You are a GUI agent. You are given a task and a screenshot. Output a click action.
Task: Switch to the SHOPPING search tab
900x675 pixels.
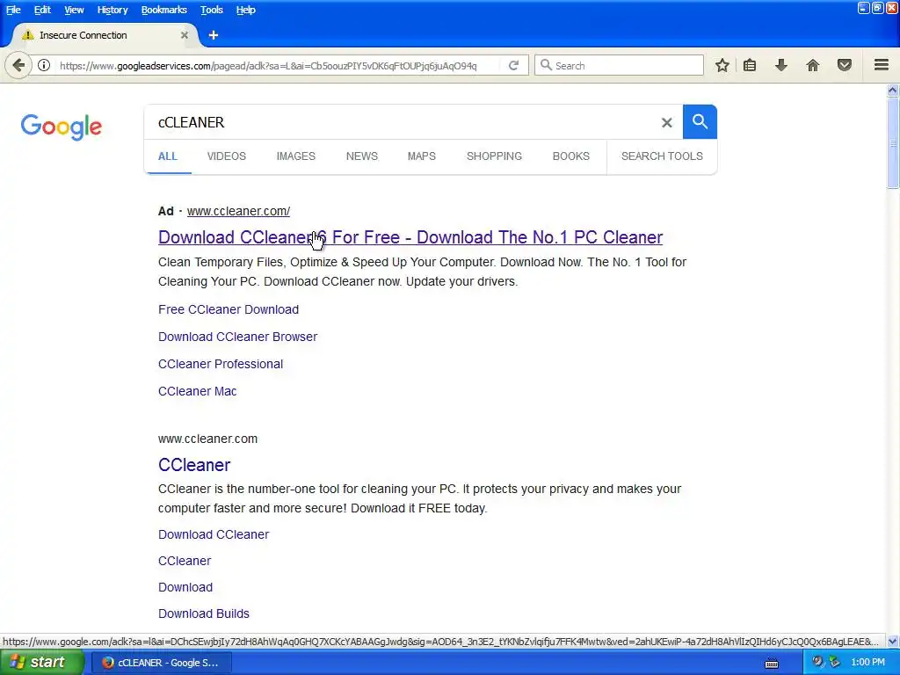pyautogui.click(x=494, y=156)
